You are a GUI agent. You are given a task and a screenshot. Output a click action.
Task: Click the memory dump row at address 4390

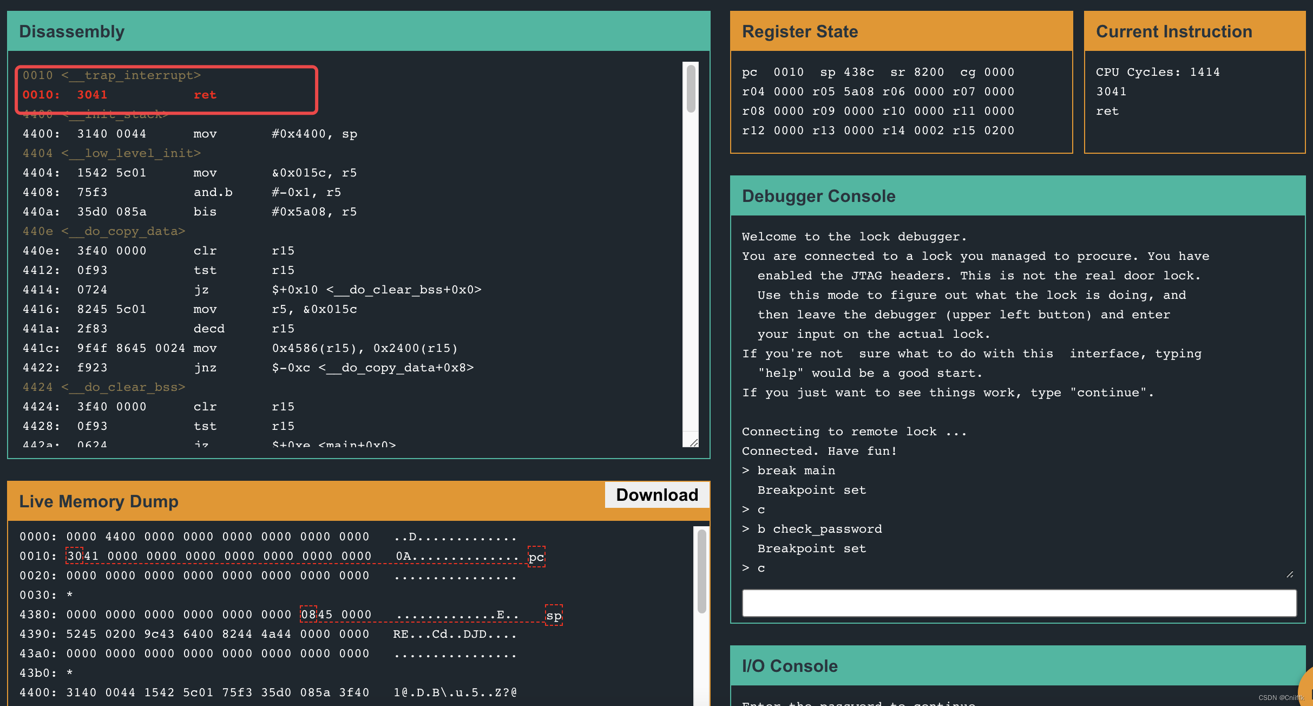click(268, 634)
